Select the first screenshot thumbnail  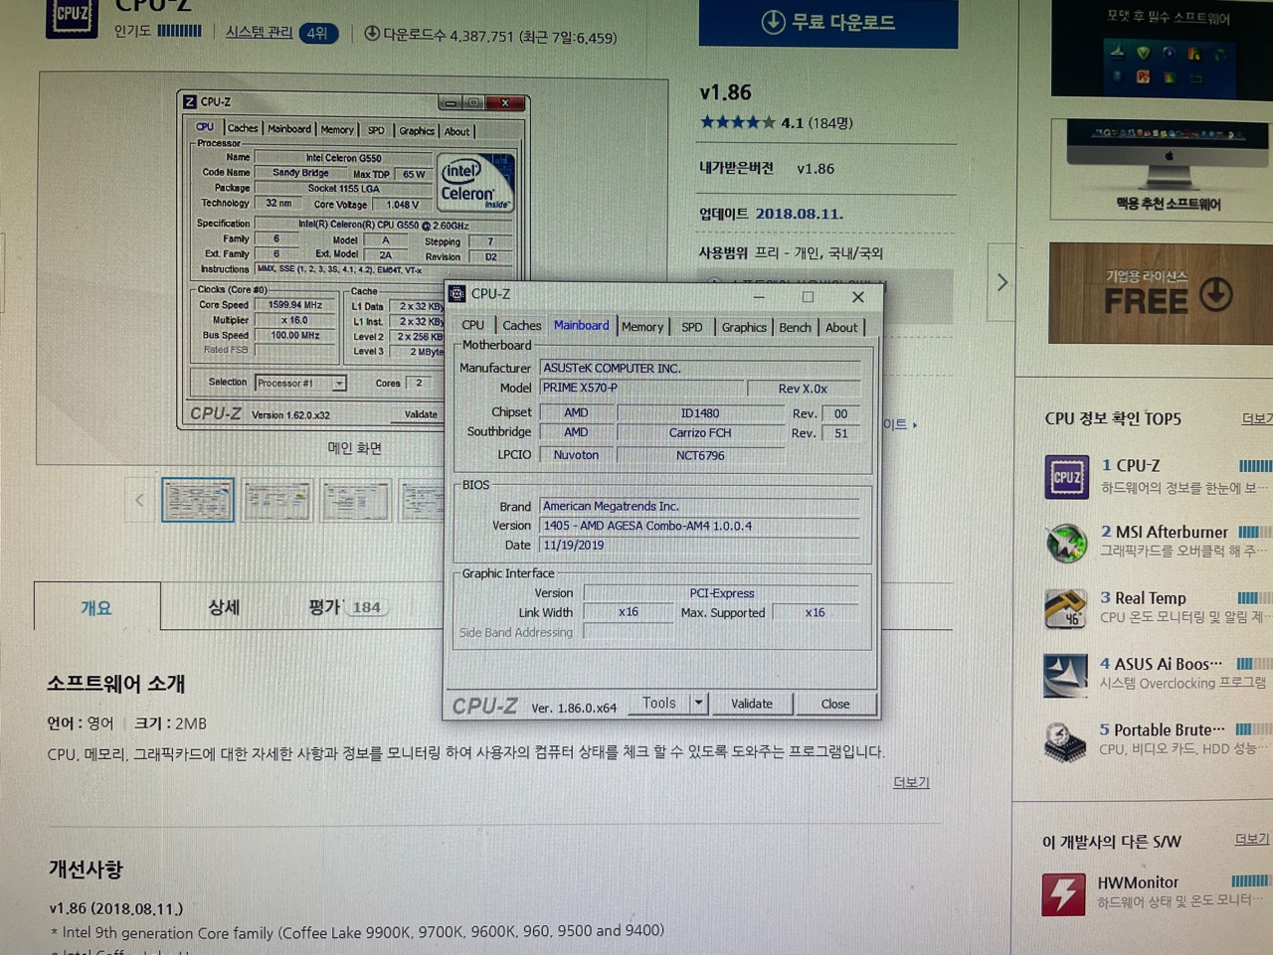[198, 500]
